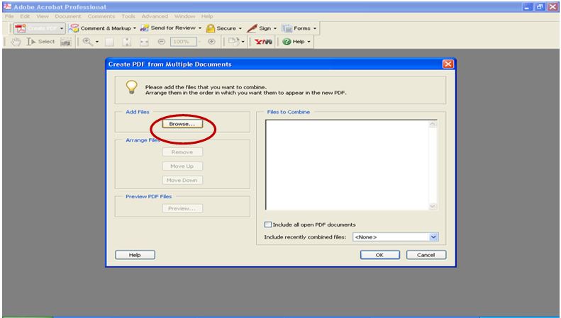The width and height of the screenshot is (561, 318).
Task: Expand the Zoom tool dropdown arrow
Action: tap(97, 42)
